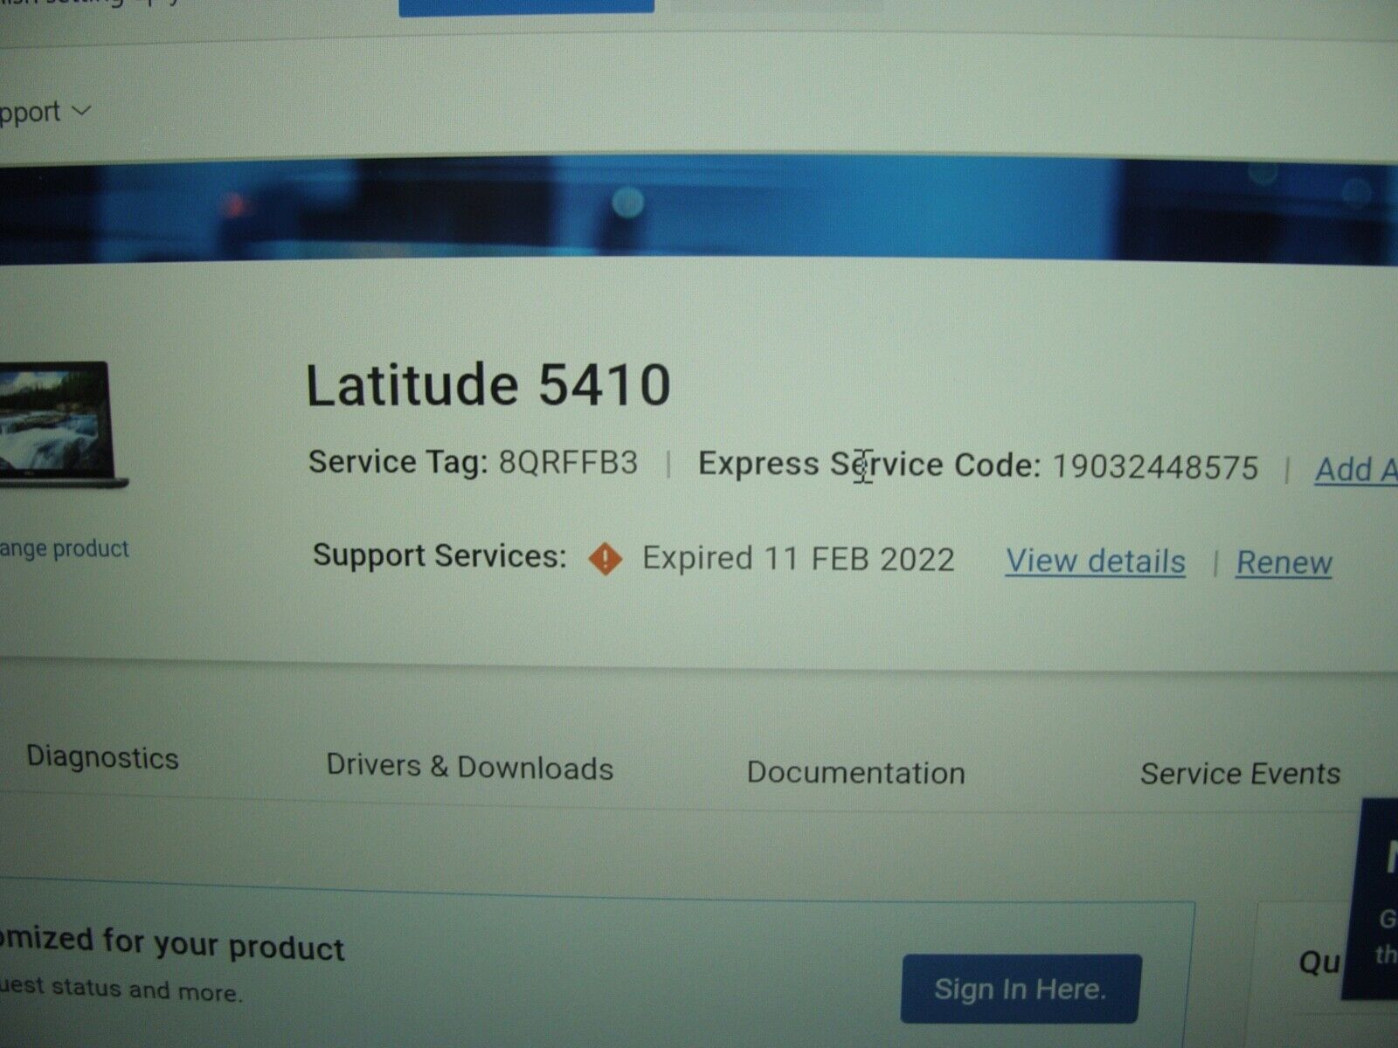Click the Expired 11 FEB 2022 text
The image size is (1398, 1048).
point(799,558)
